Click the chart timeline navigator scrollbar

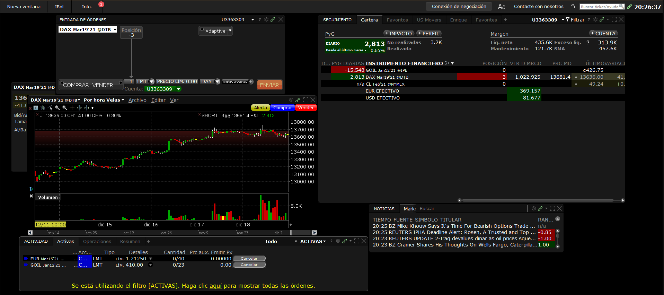[172, 233]
